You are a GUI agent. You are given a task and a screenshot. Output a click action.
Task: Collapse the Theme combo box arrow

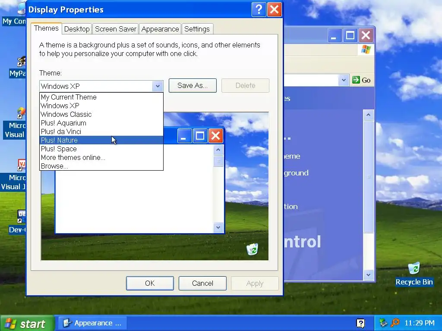[x=158, y=86]
